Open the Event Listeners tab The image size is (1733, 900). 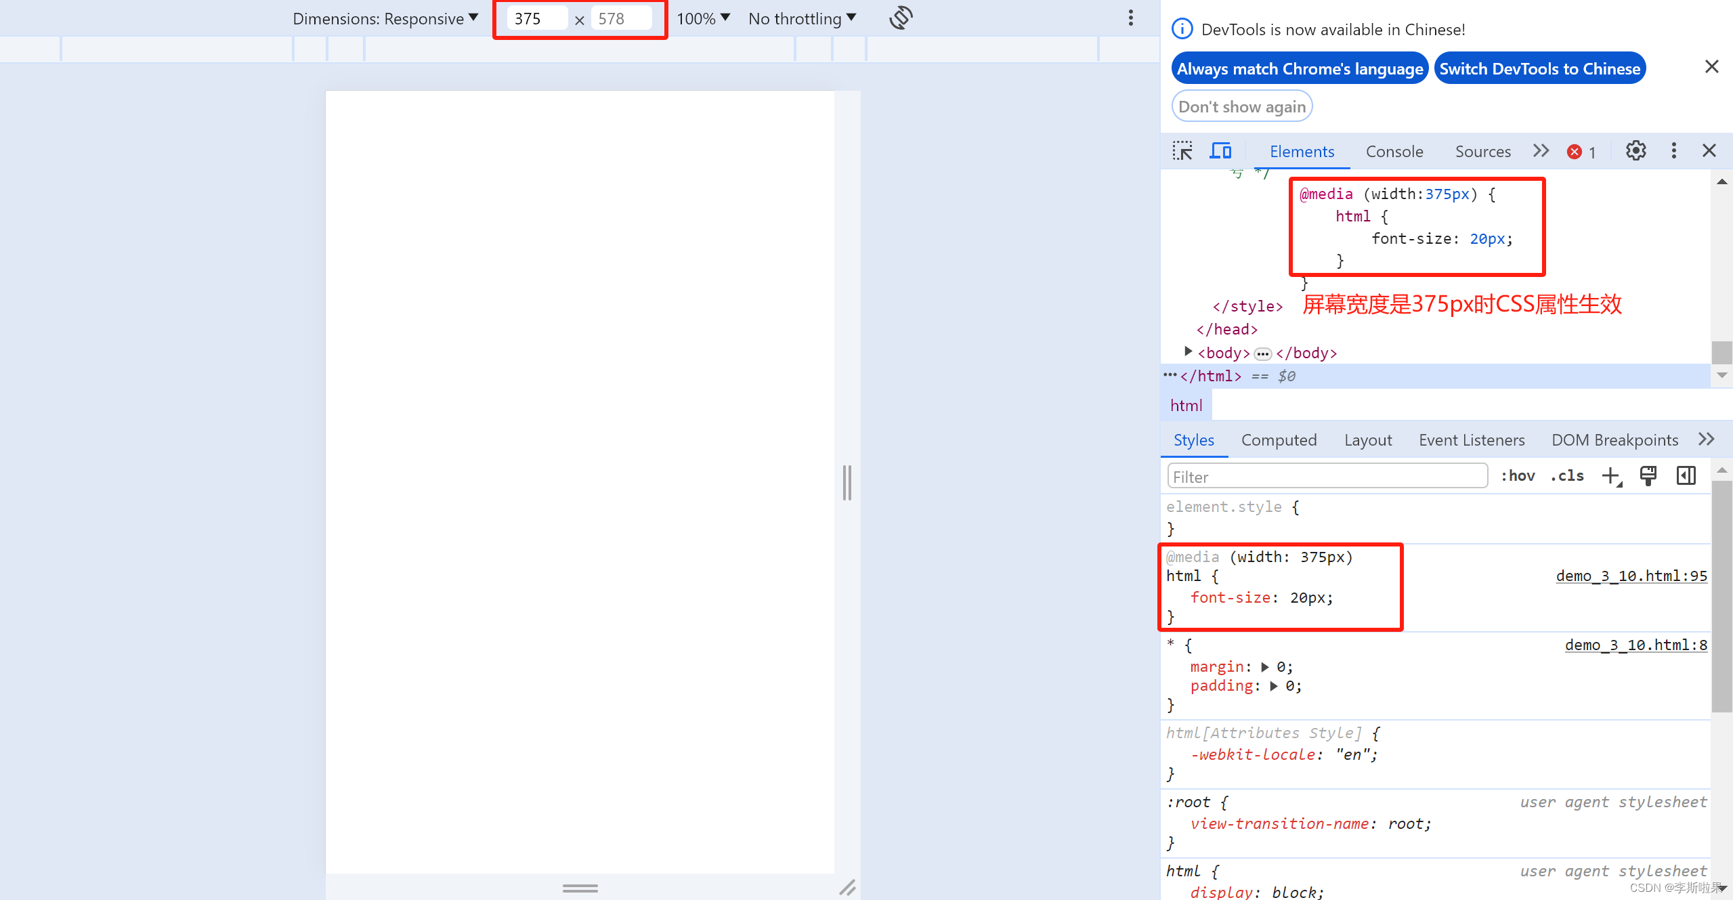coord(1472,440)
